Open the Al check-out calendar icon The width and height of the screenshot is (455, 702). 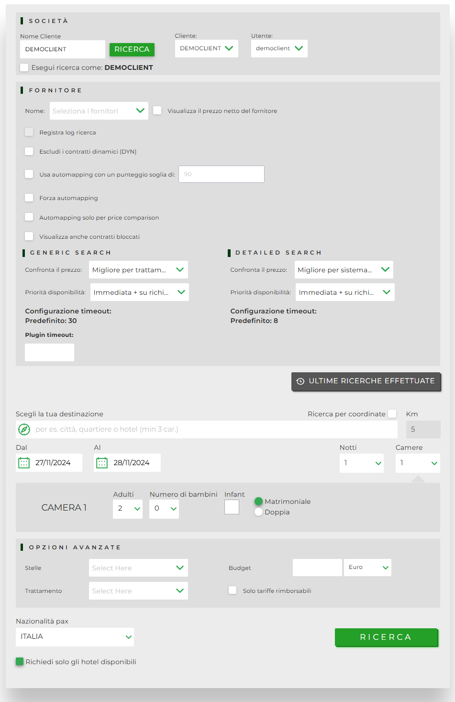(102, 463)
